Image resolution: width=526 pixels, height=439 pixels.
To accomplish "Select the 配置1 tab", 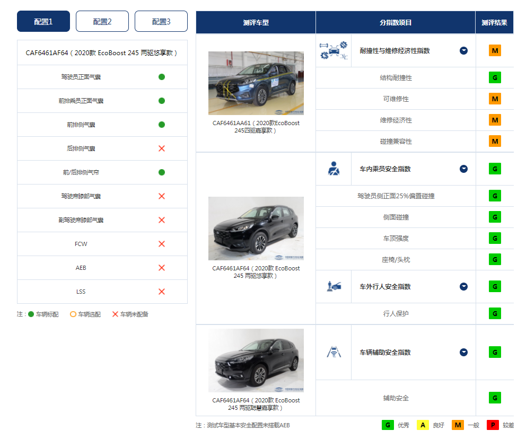I will coord(43,21).
